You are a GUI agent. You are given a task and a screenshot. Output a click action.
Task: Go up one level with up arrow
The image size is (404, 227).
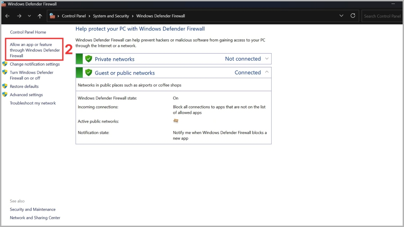click(x=40, y=16)
